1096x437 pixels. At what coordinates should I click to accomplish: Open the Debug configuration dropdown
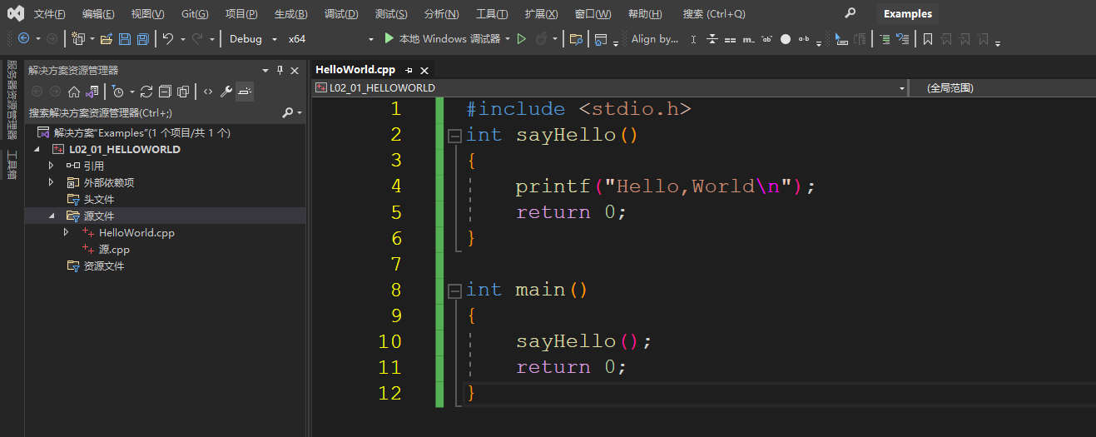275,39
